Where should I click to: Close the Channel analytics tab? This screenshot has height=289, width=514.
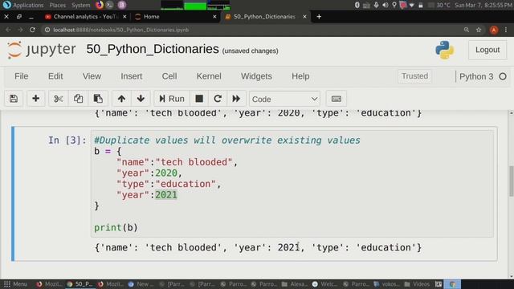point(124,16)
